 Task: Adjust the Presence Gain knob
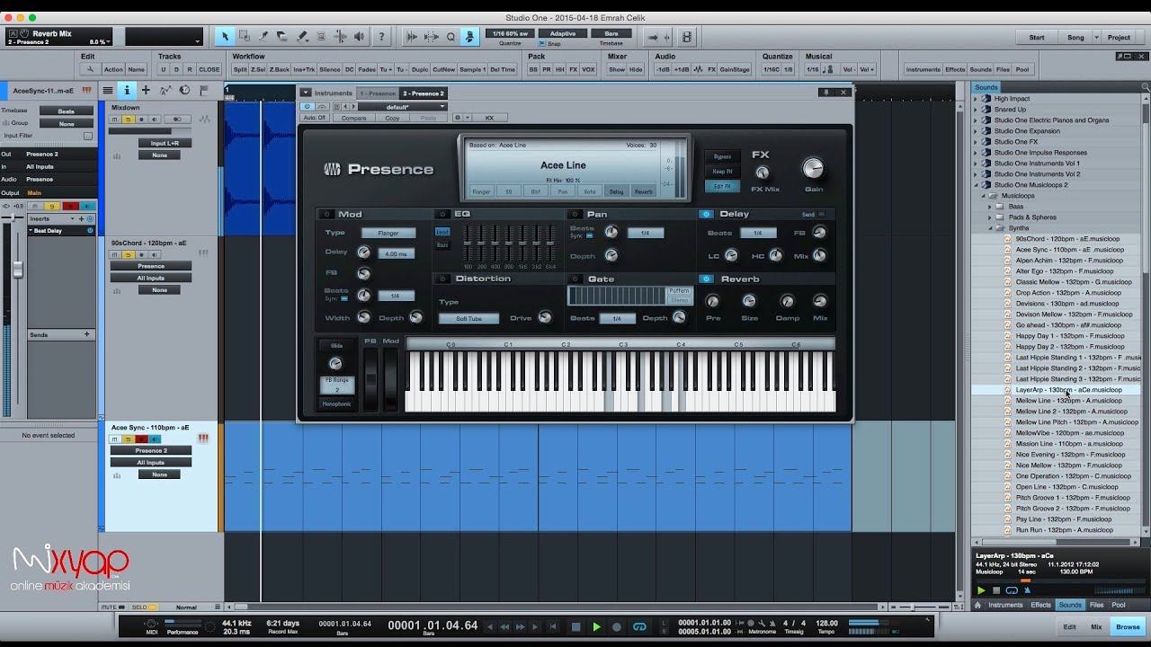point(812,168)
